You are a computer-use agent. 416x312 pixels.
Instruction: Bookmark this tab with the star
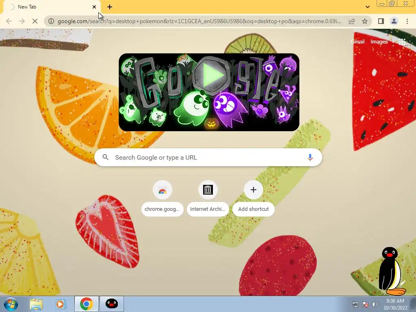(365, 21)
